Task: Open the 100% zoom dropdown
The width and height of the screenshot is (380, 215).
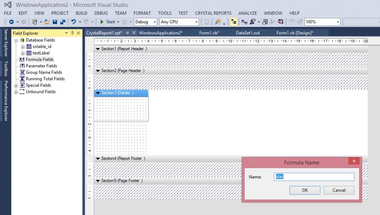Action: [338, 22]
